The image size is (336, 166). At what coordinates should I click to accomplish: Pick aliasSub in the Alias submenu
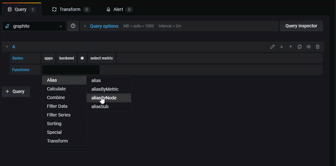pyautogui.click(x=100, y=106)
